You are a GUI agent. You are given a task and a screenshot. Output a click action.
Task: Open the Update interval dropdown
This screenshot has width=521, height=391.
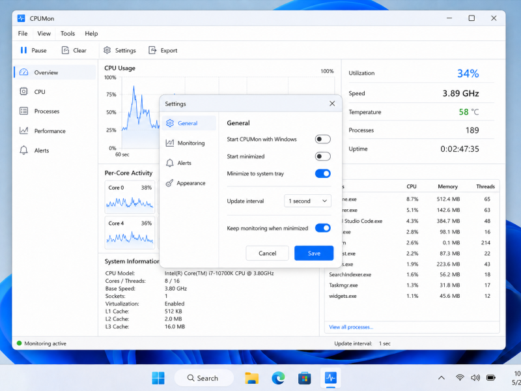point(307,201)
